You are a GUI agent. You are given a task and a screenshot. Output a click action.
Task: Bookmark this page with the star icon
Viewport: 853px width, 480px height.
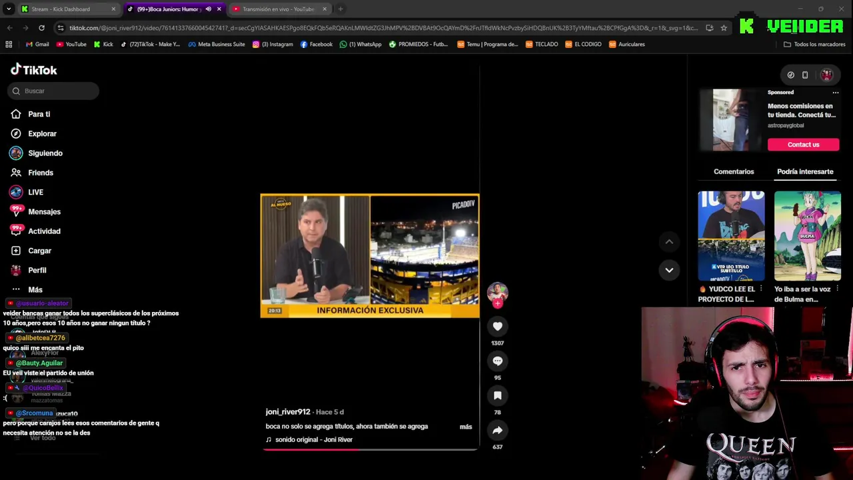point(724,28)
